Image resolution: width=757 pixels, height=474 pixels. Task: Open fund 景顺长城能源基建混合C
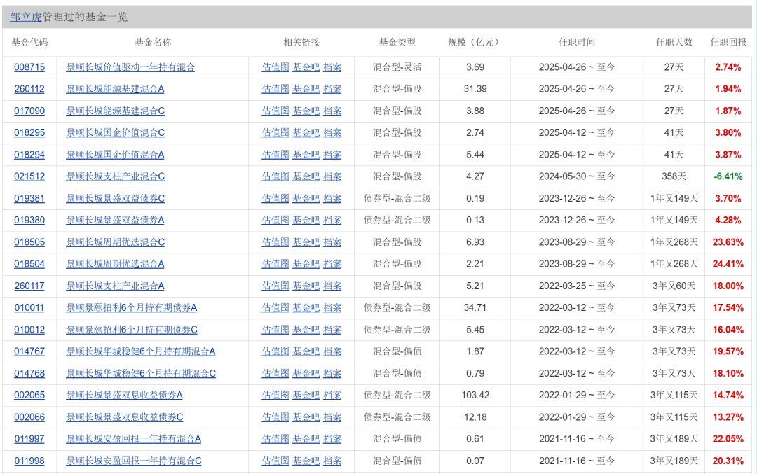click(116, 111)
